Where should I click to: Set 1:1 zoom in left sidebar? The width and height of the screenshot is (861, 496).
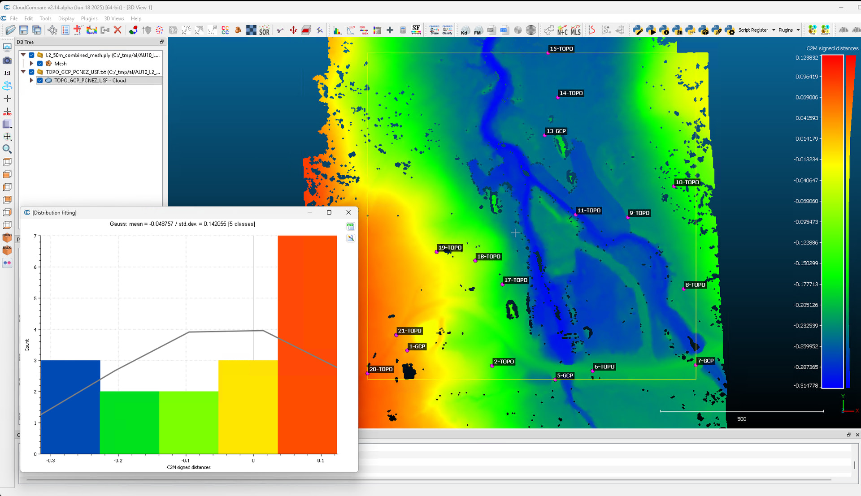[7, 73]
